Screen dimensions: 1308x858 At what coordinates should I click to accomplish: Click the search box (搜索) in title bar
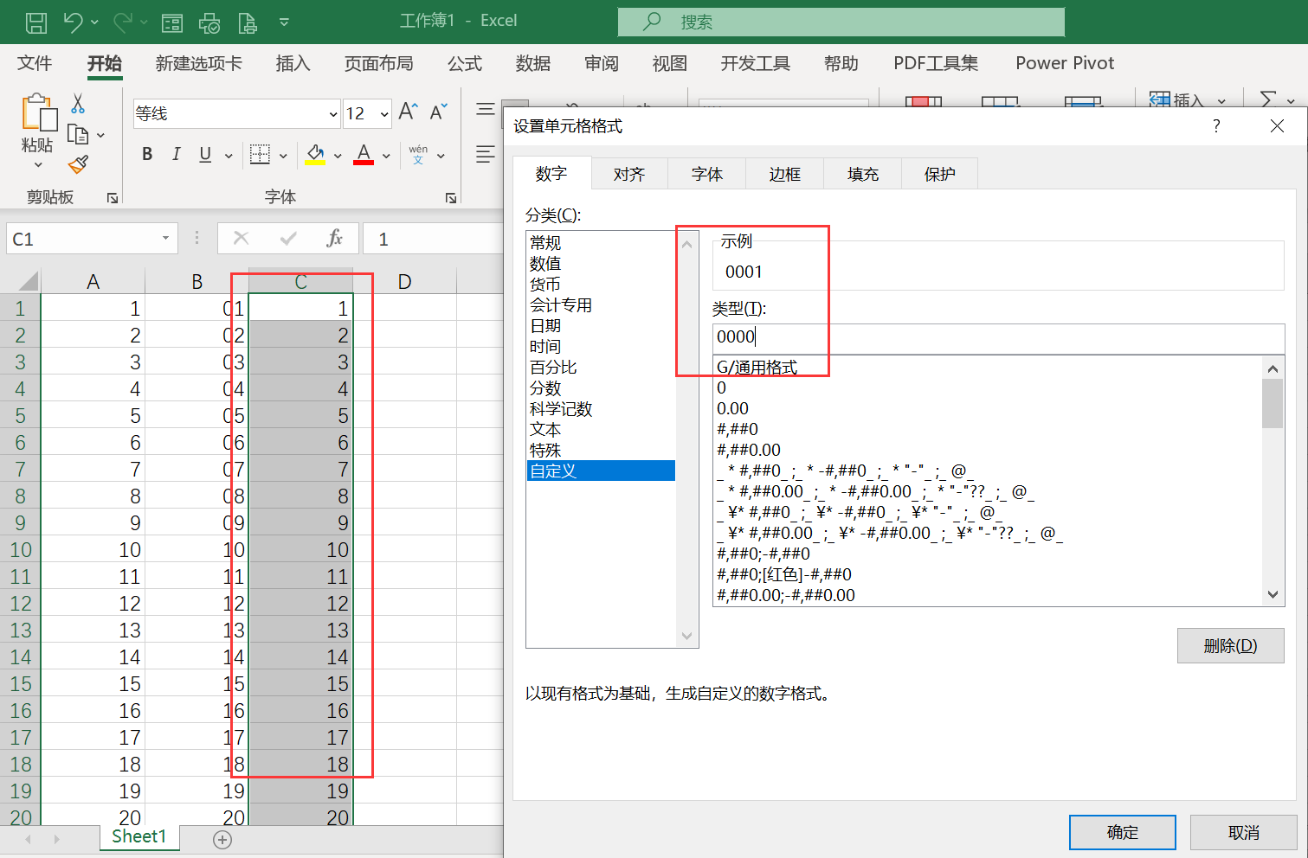[841, 22]
